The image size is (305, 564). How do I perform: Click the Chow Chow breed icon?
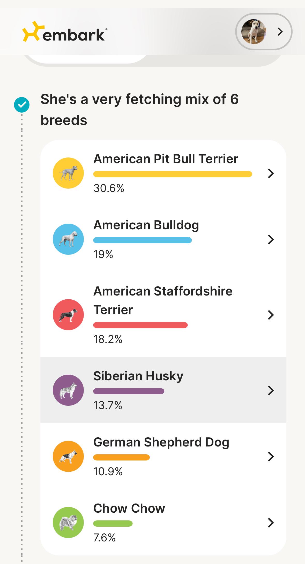68,522
